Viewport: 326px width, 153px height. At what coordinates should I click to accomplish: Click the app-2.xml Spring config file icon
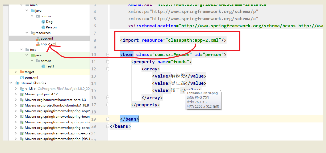pos(38,44)
